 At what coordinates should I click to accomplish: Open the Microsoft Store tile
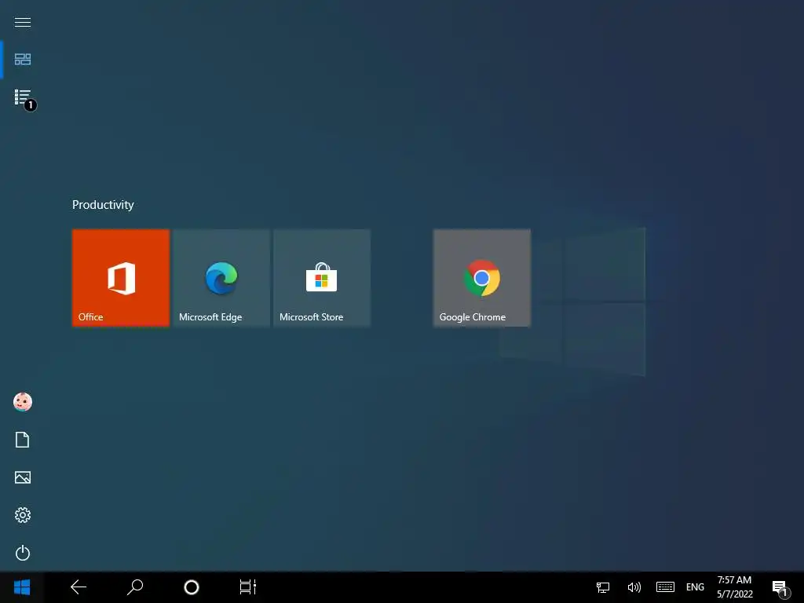tap(322, 278)
